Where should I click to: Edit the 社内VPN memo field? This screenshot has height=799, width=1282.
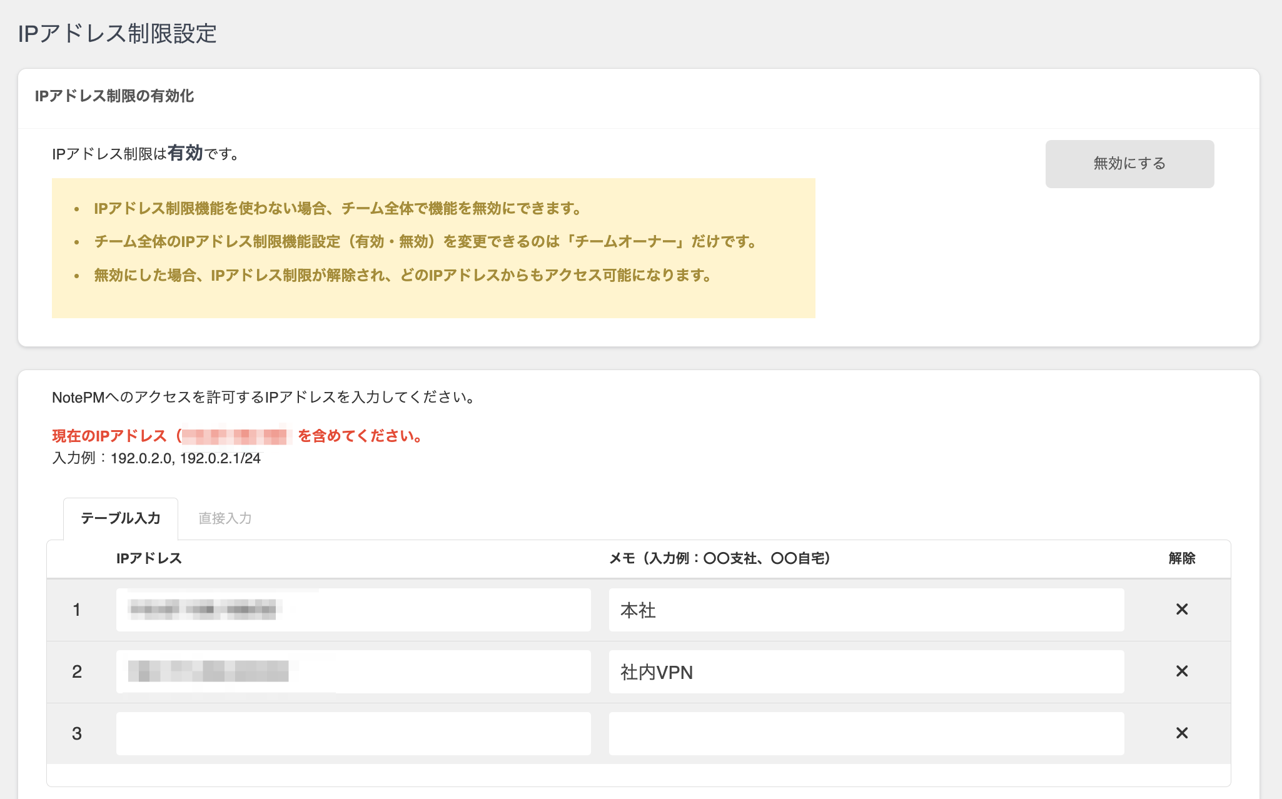click(x=866, y=671)
